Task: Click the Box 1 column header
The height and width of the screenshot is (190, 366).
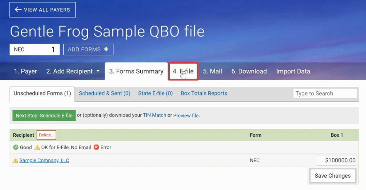Action: [x=337, y=135]
